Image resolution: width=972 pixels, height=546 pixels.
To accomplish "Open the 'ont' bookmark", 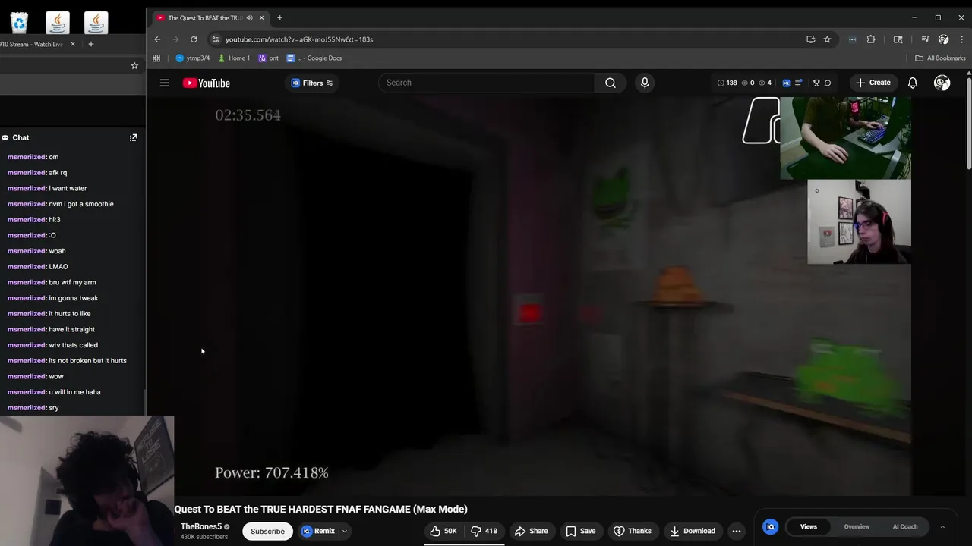I will tap(268, 58).
